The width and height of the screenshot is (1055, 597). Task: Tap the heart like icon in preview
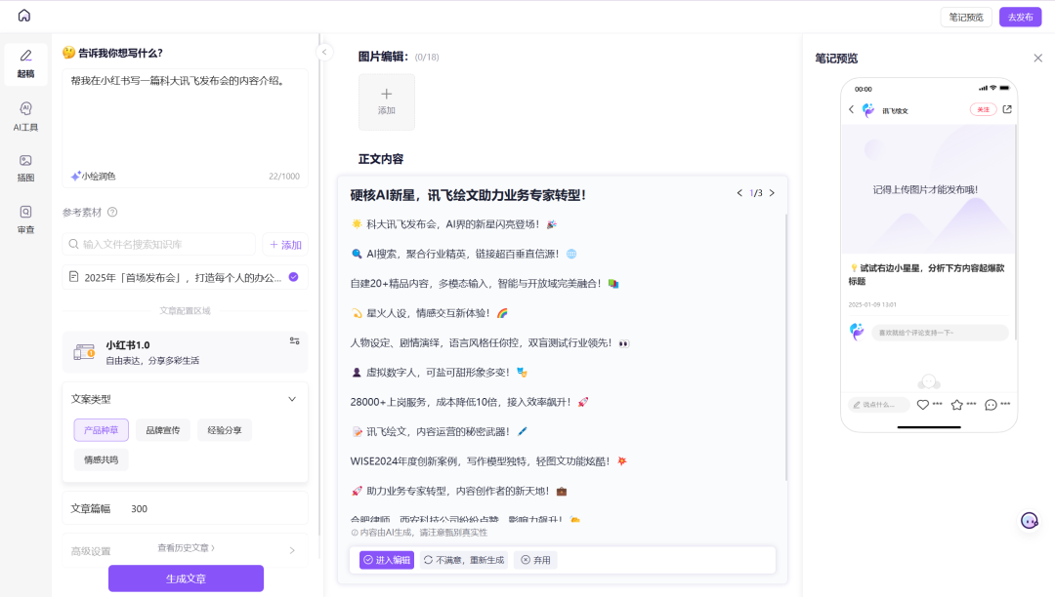(923, 404)
